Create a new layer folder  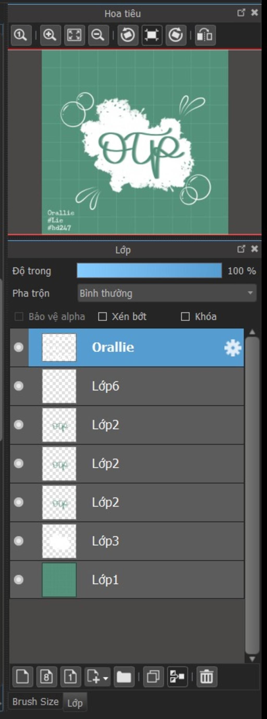coord(124,677)
